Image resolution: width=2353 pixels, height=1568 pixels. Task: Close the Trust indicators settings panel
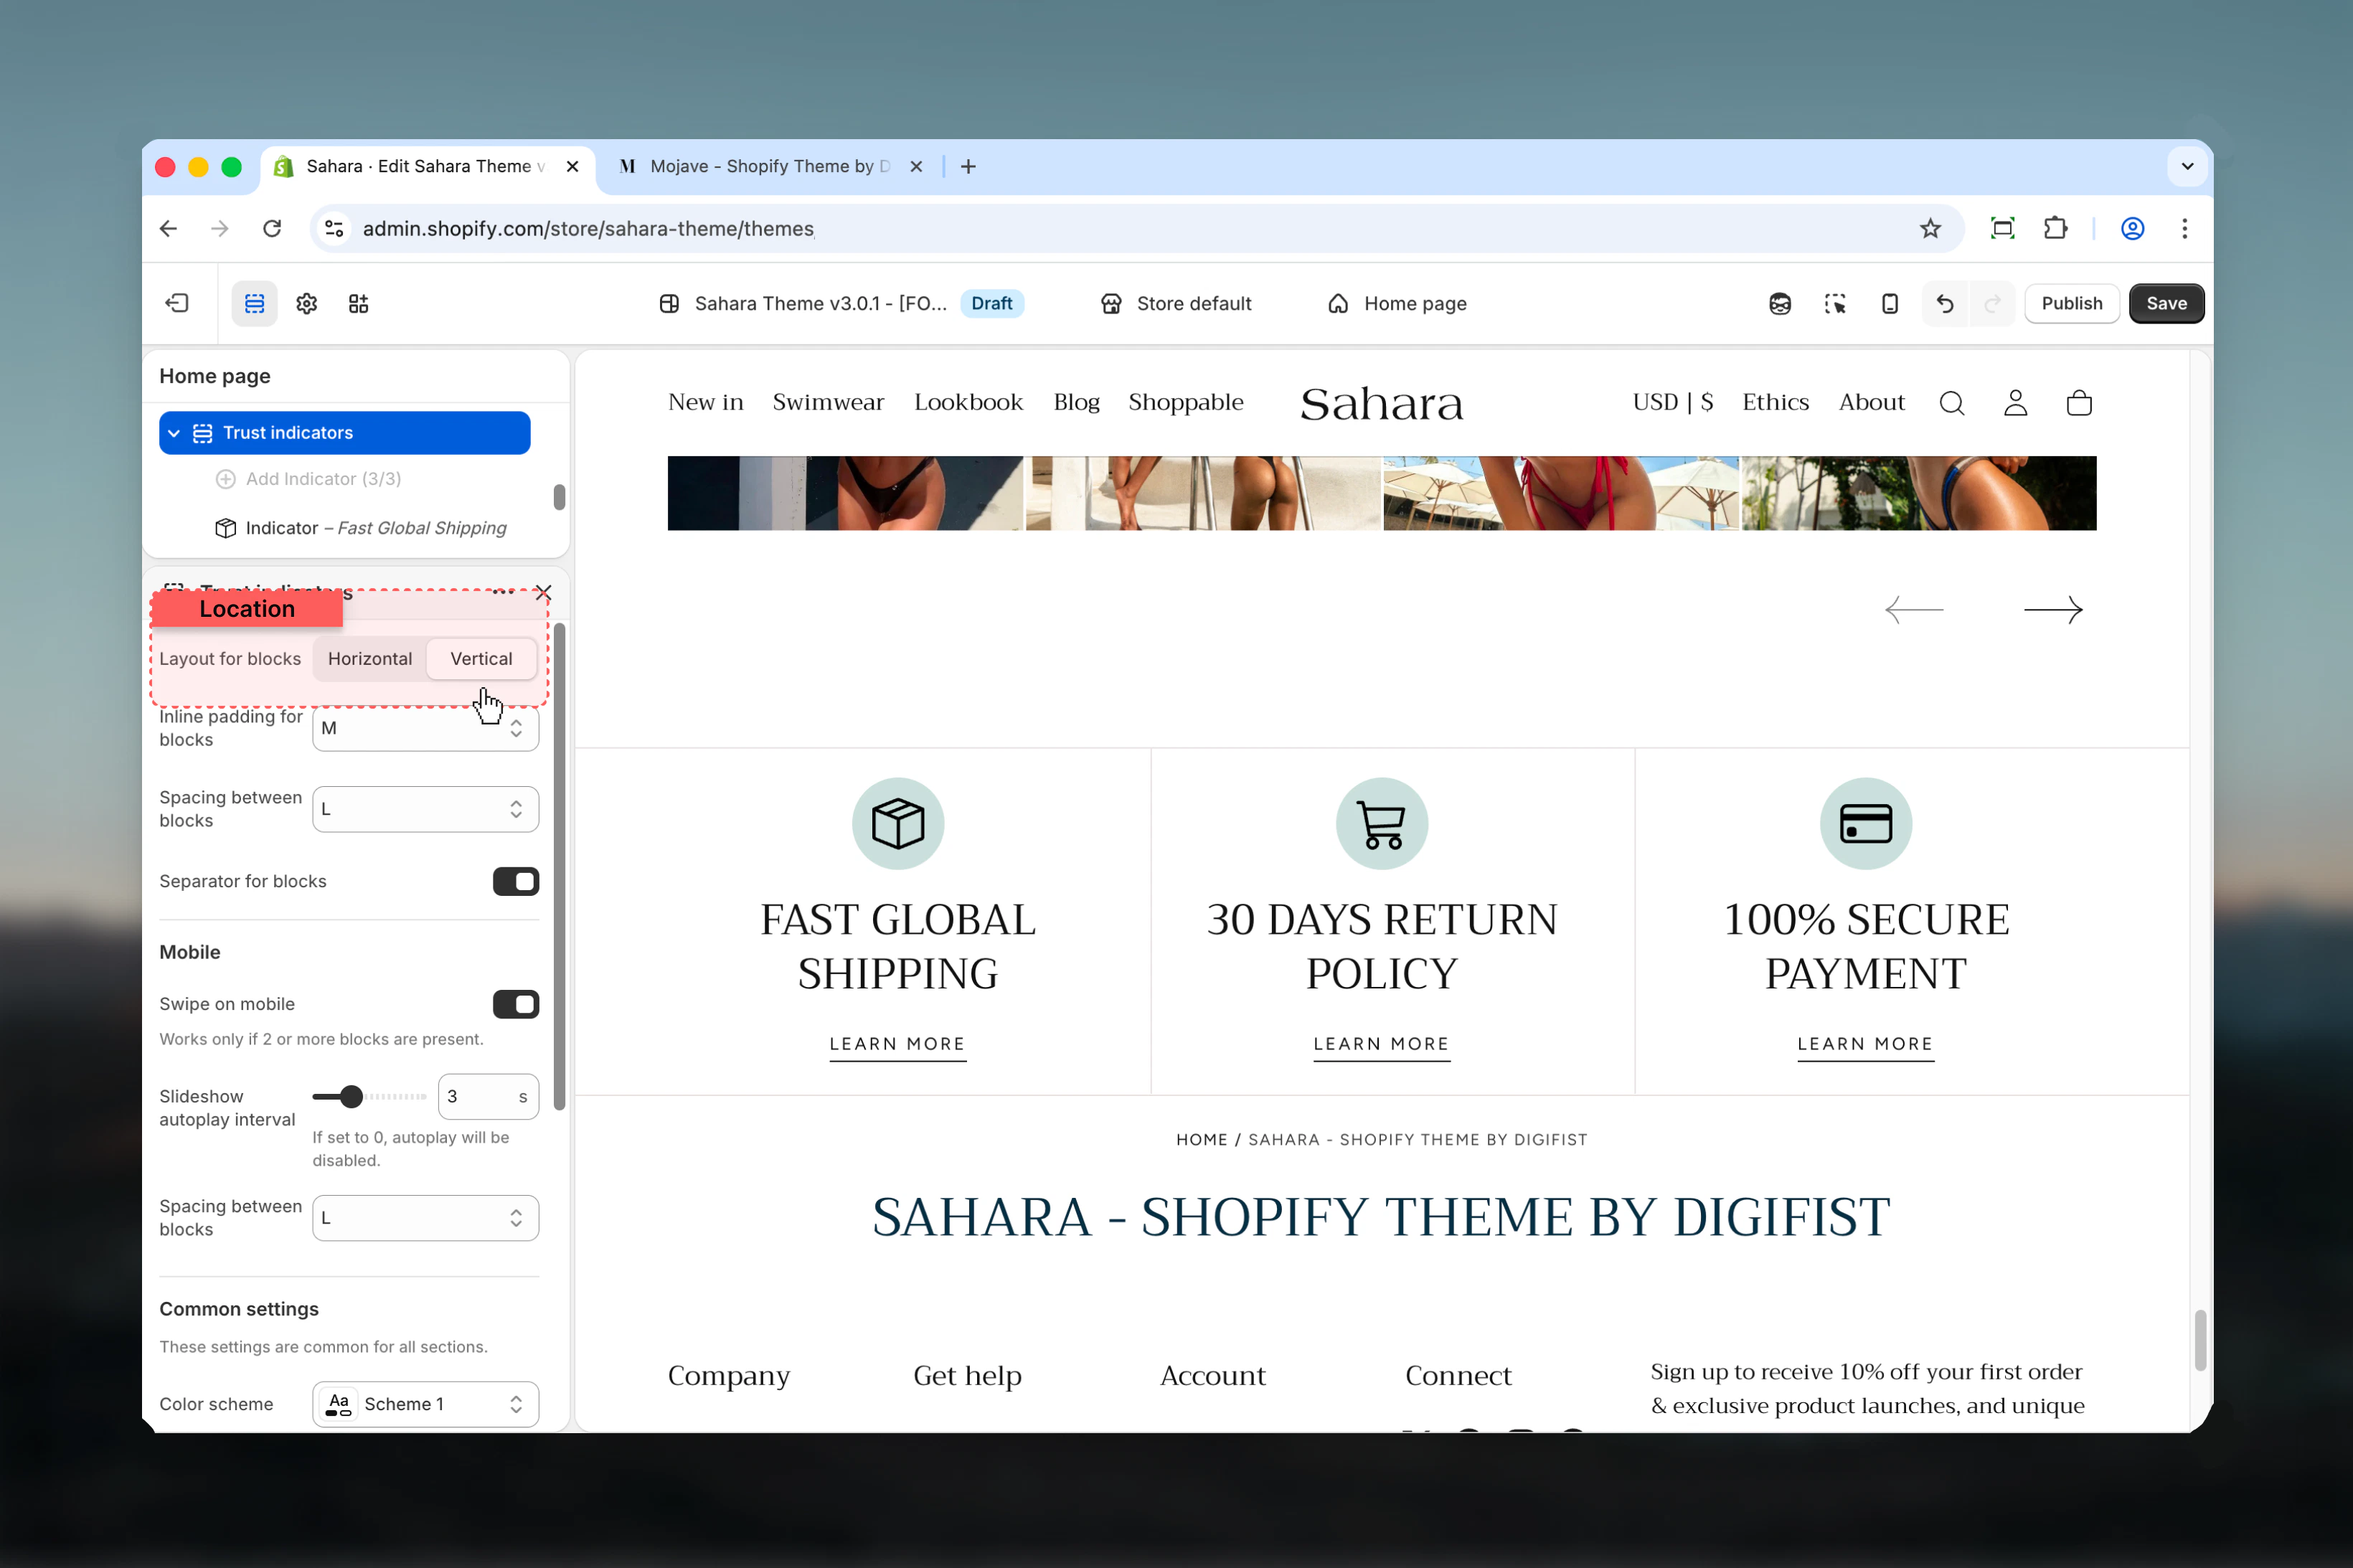[543, 593]
